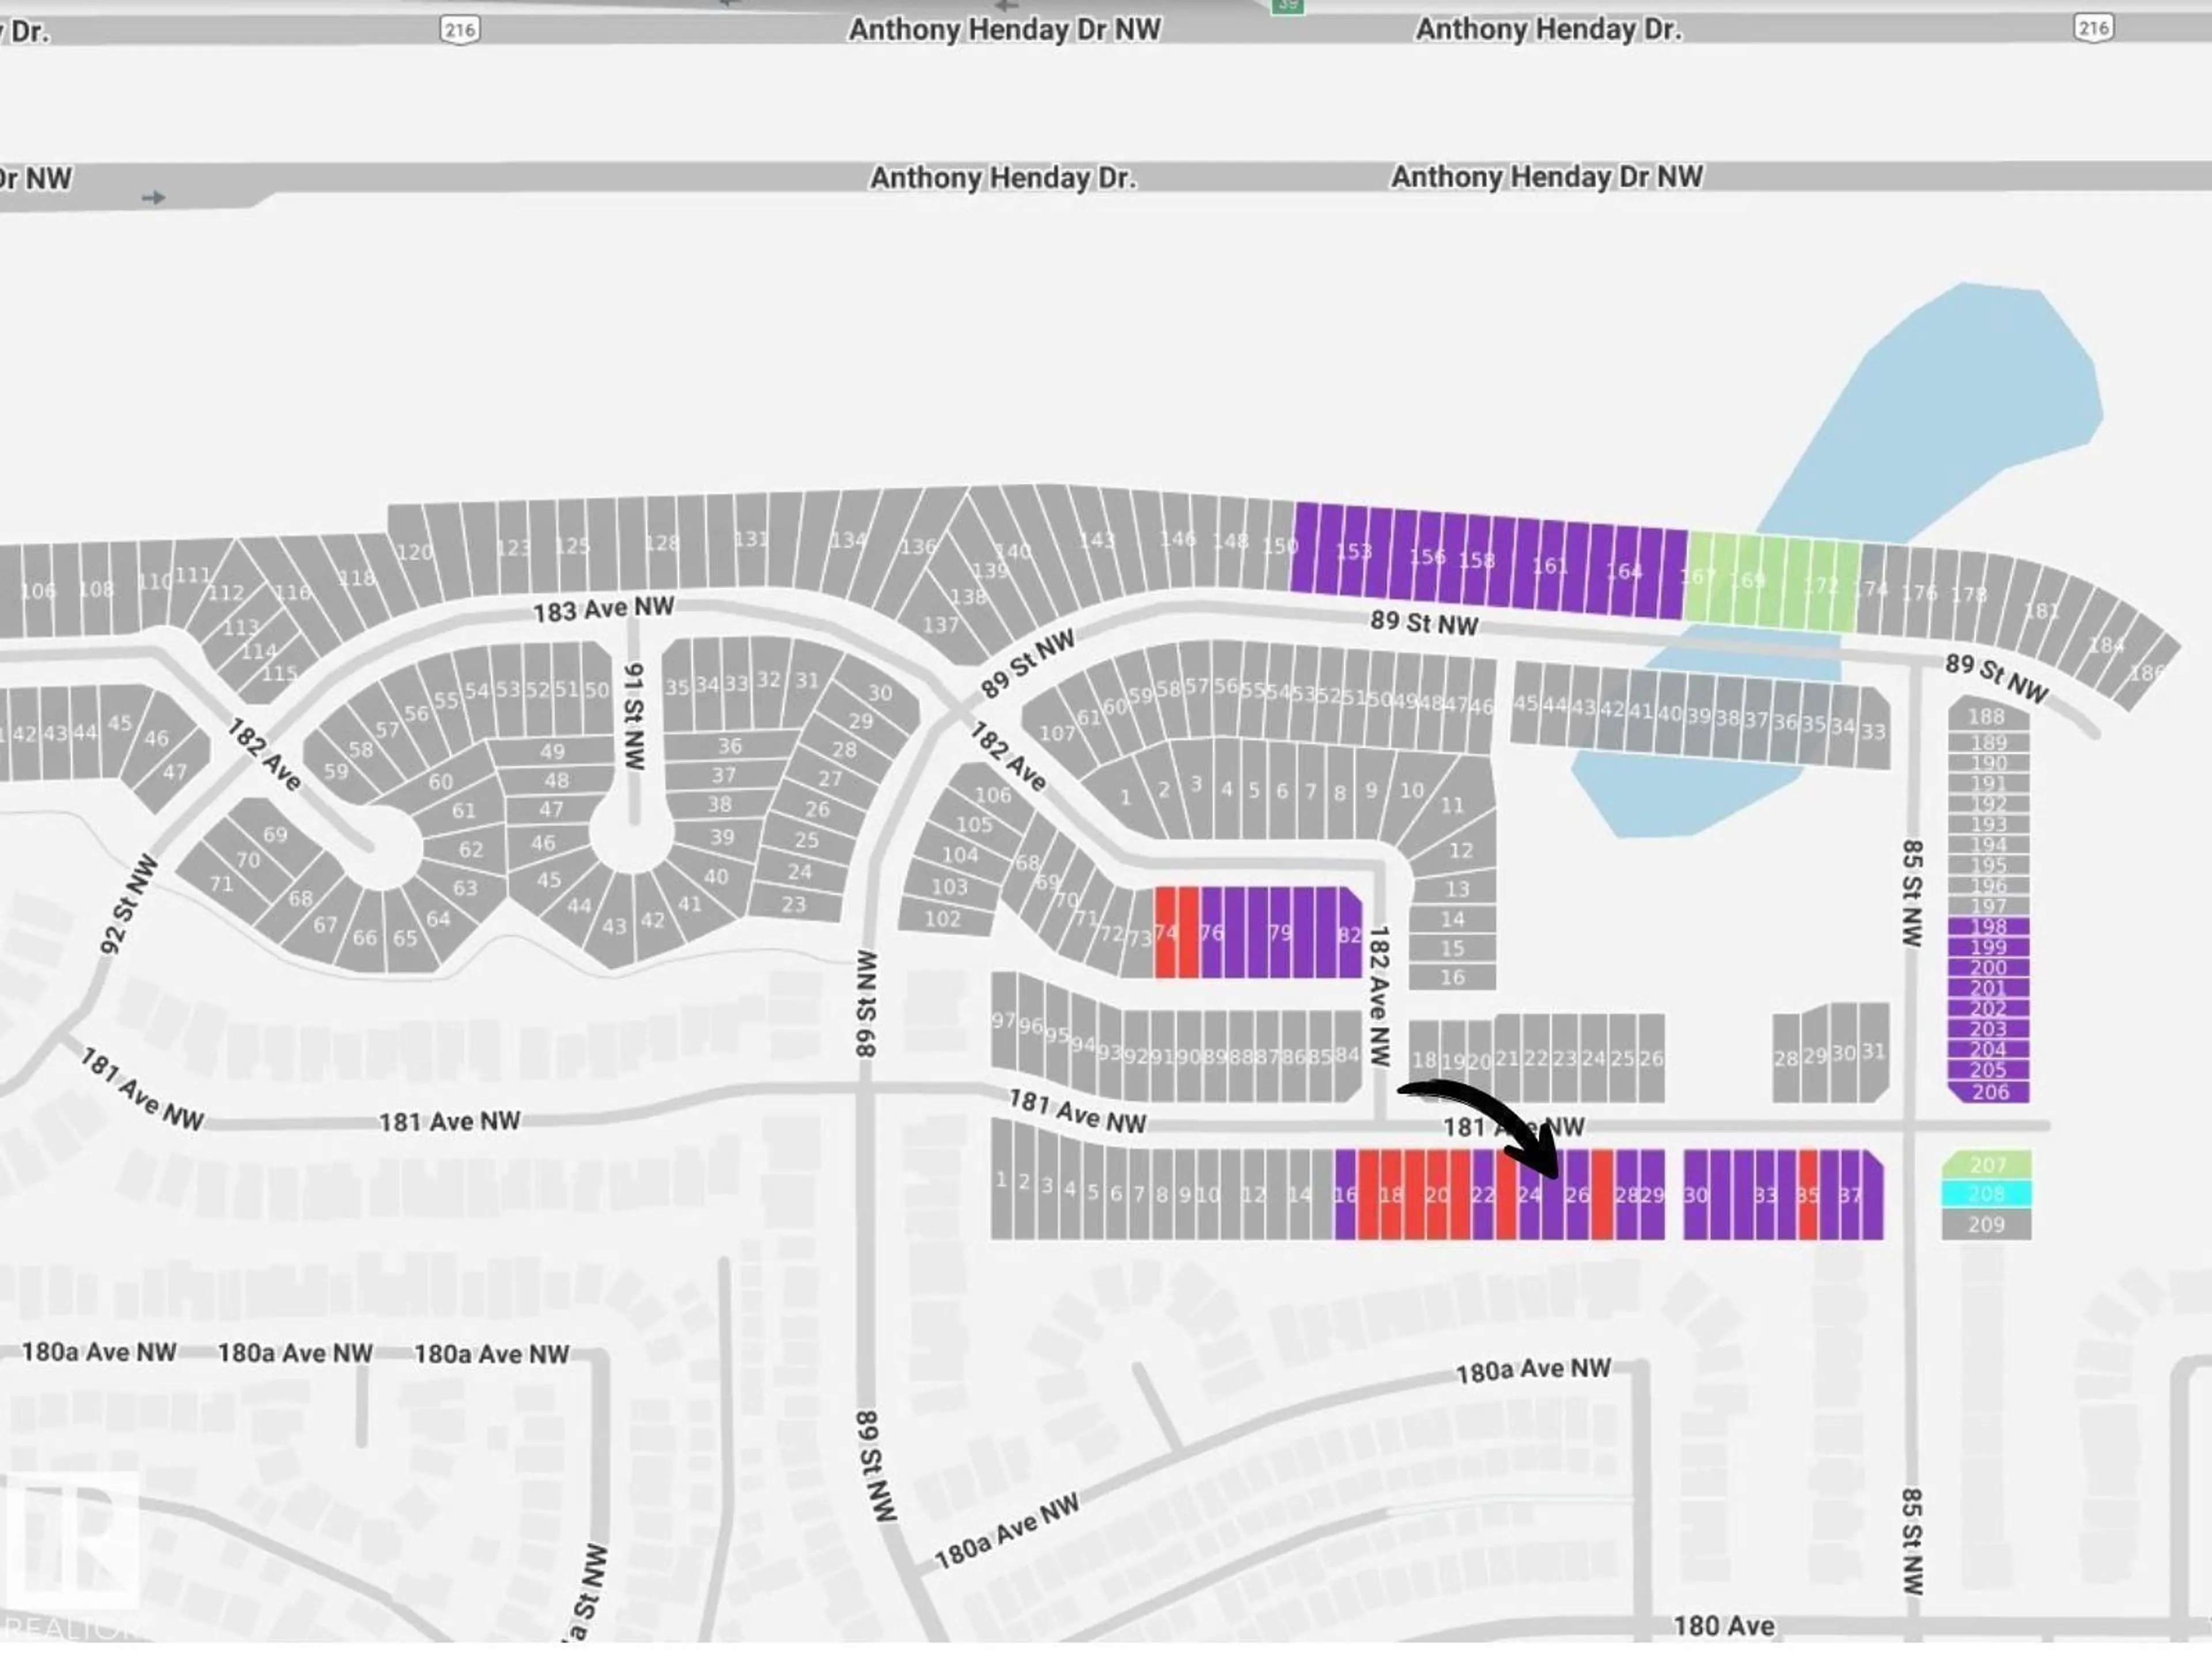Select purple lot 16 on 181 Ave
The height and width of the screenshot is (1659, 2212).
click(x=1346, y=1195)
